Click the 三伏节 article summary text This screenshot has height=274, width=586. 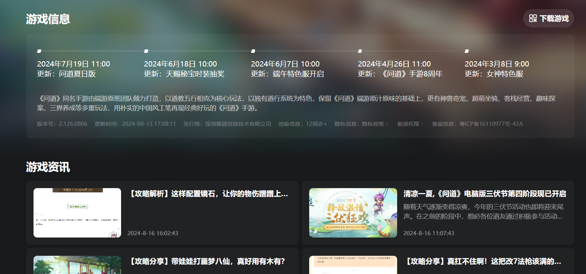484,212
